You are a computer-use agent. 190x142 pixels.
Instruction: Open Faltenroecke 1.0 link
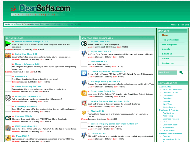coord(99,61)
